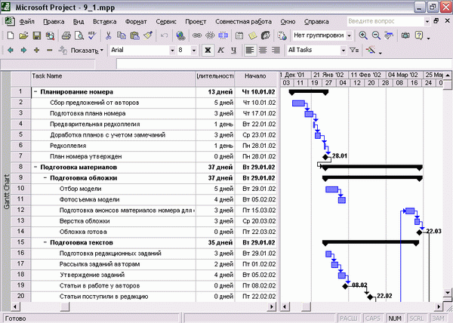Screen dimensions: 453x323
Task: Click the Task Name column header
Action: (x=113, y=78)
